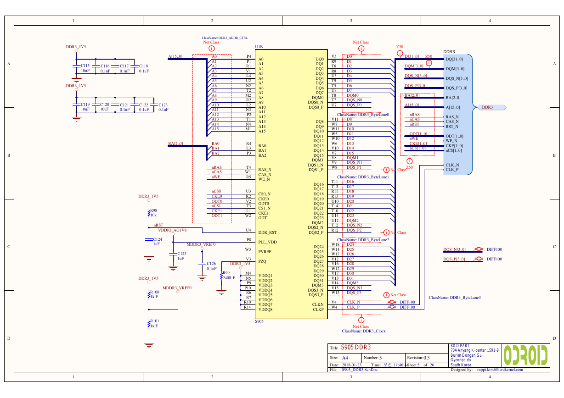Select the nCS0 net label

click(216, 191)
